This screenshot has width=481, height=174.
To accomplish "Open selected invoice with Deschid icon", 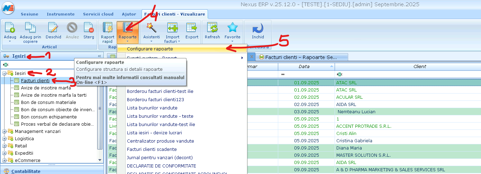I will coord(53,28).
